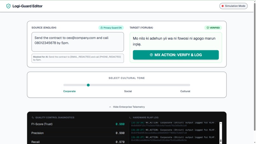This screenshot has width=256, height=144.
Task: Focus the English source text box
Action: (77, 42)
